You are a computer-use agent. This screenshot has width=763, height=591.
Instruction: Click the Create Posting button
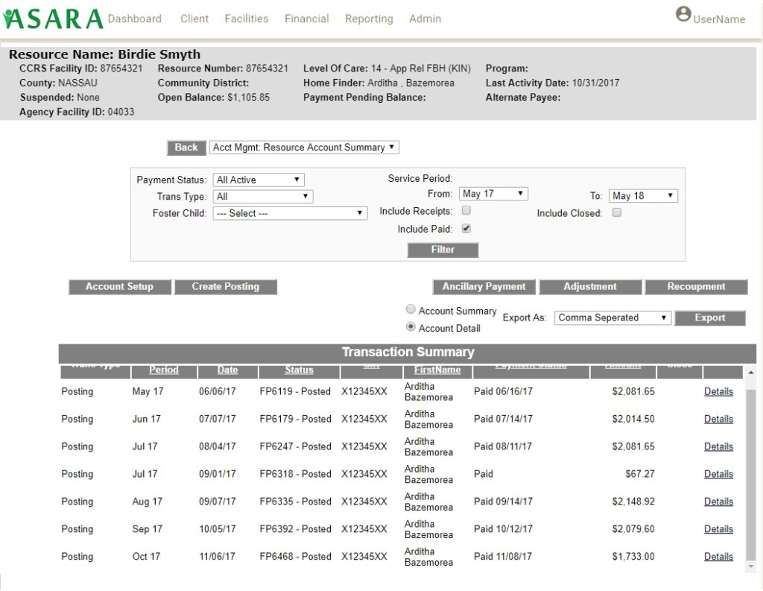pos(225,286)
